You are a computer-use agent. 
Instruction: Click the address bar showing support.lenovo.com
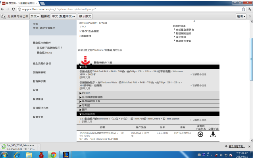coord(130,9)
